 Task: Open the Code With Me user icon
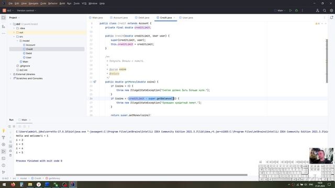tap(318, 10)
